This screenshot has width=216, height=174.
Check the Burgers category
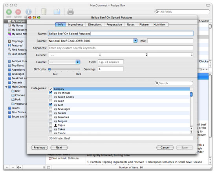click(51, 121)
